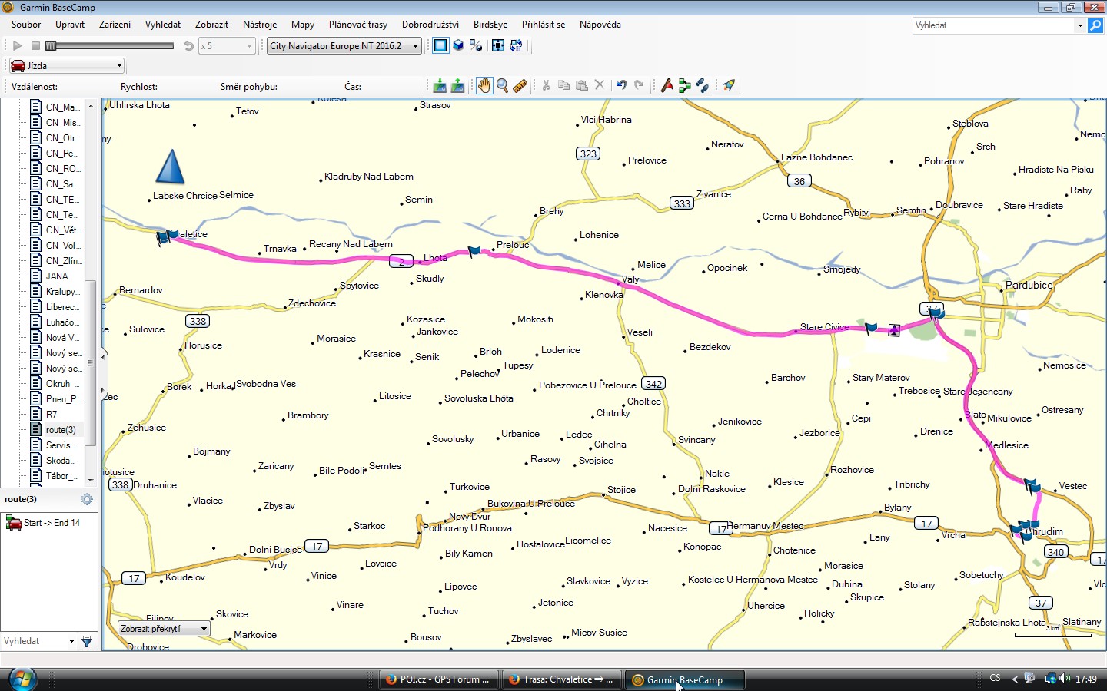Open City Navigator map product dropdown
The width and height of the screenshot is (1107, 691).
click(344, 45)
